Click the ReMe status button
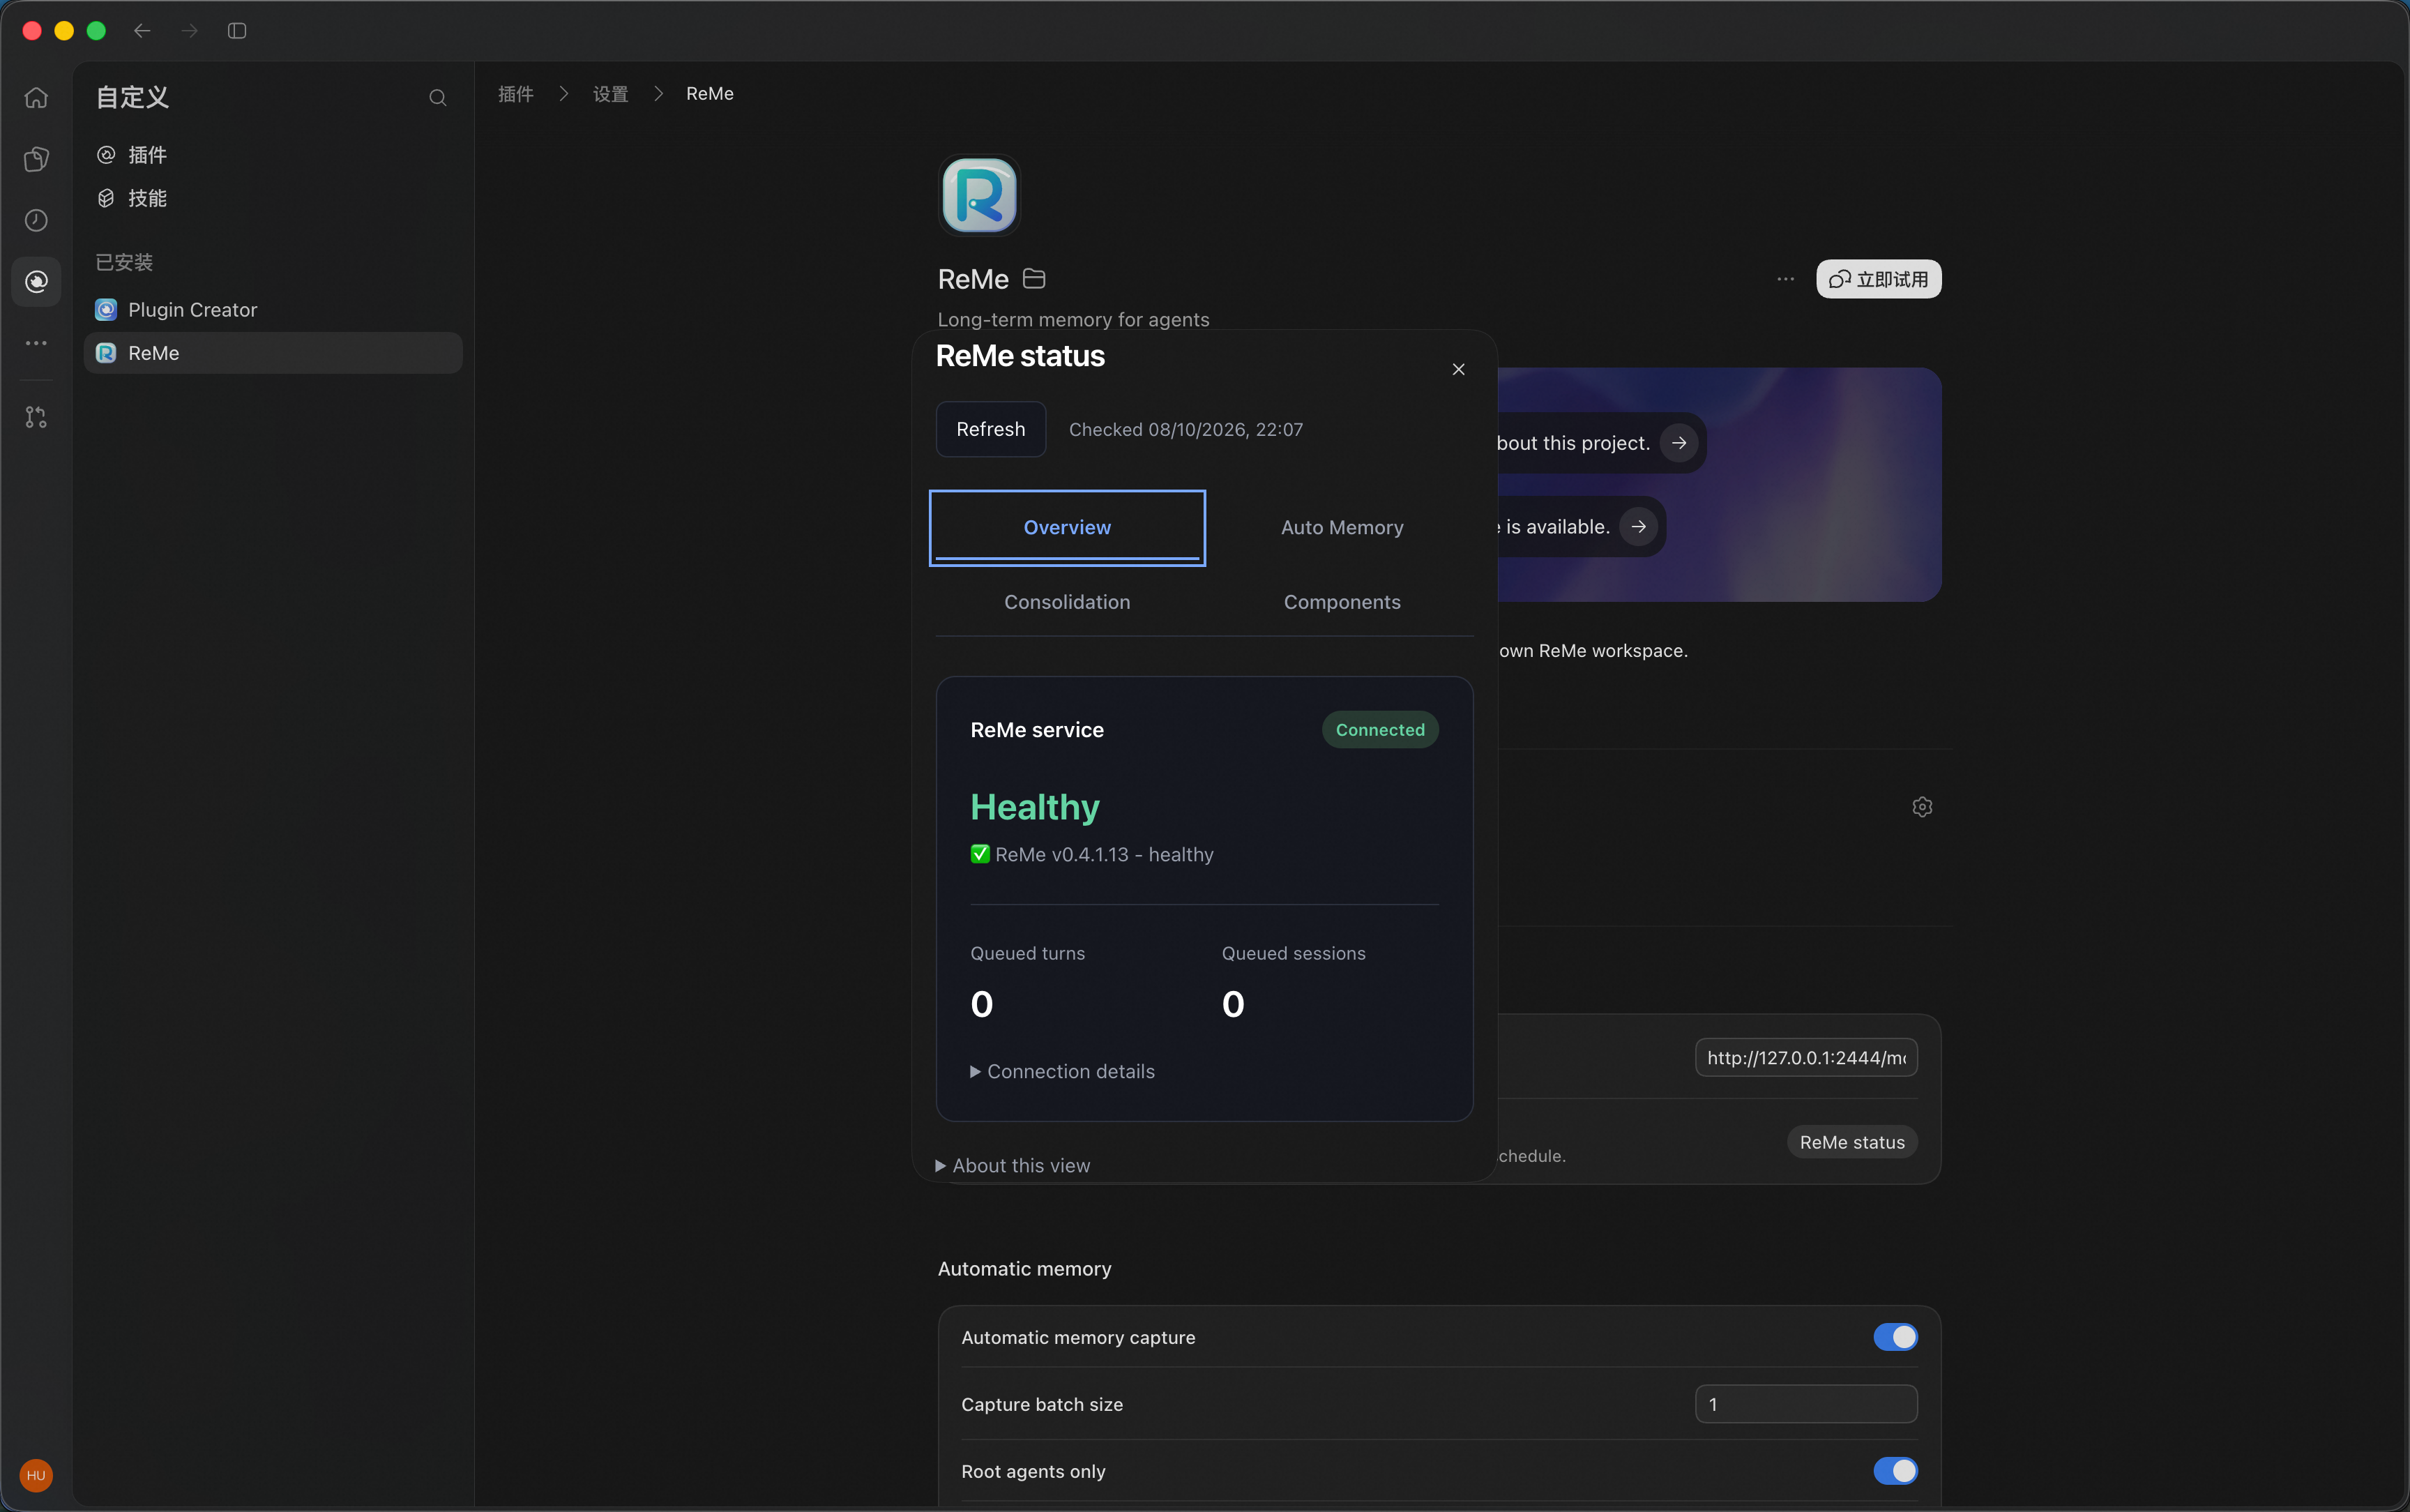This screenshot has width=2410, height=1512. coord(1851,1142)
